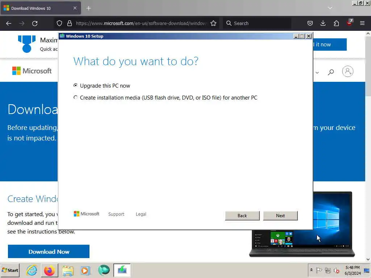Open taskbar clock showing 5:48 PM
The image size is (371, 278).
tap(353, 270)
